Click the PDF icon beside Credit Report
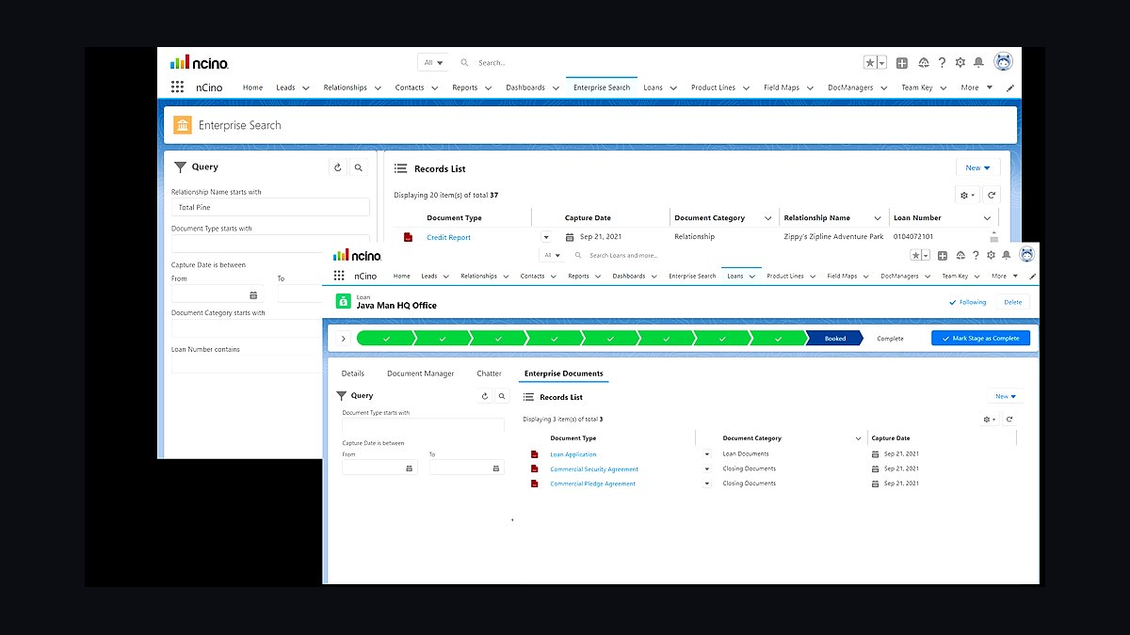Screen dimensions: 1130x635 coord(408,237)
